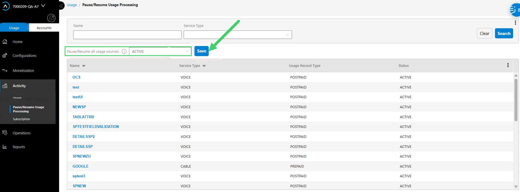Click the info icon beside usage sources
This screenshot has width=520, height=192.
click(124, 51)
